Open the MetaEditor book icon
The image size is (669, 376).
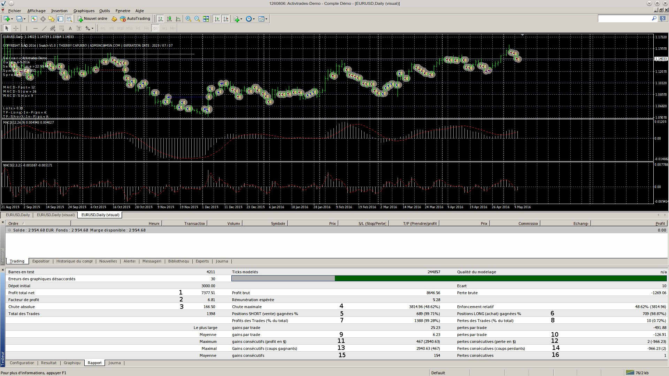(x=114, y=19)
